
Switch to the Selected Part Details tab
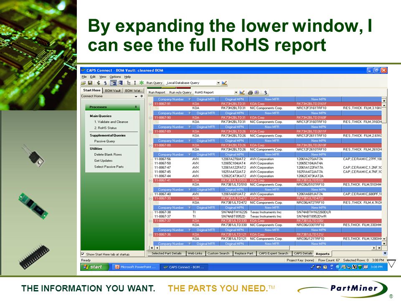pos(166,253)
